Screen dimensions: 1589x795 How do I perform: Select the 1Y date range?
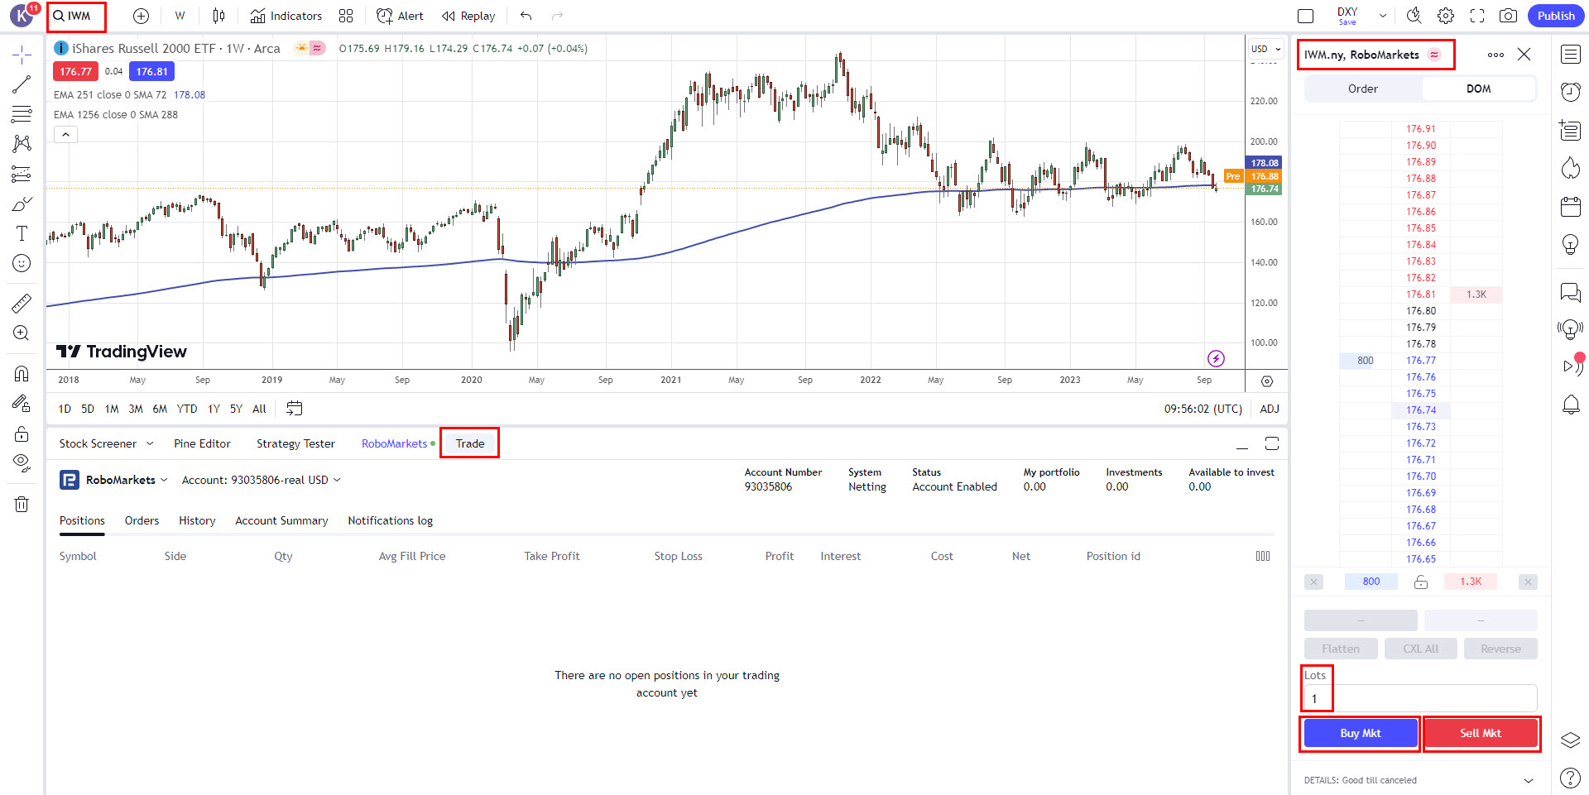pyautogui.click(x=214, y=409)
